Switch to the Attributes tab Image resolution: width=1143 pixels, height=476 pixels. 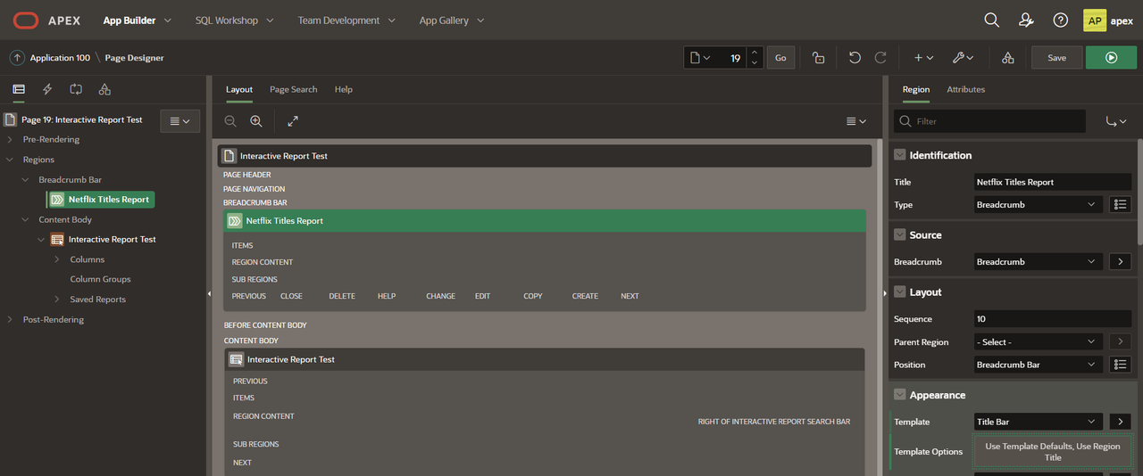click(965, 89)
